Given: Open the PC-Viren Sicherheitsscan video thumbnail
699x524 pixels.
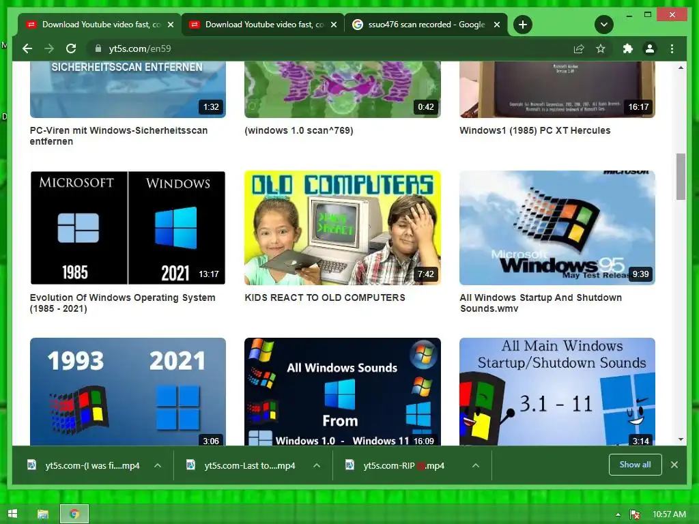Looking at the screenshot, I should 128,89.
